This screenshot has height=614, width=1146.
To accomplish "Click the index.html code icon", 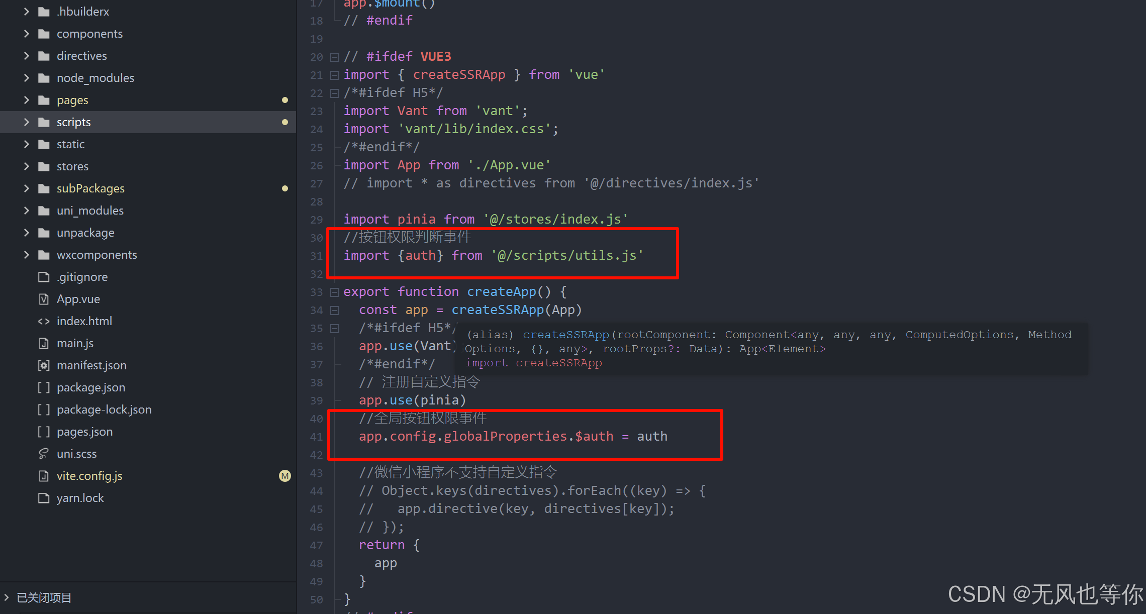I will [x=44, y=321].
